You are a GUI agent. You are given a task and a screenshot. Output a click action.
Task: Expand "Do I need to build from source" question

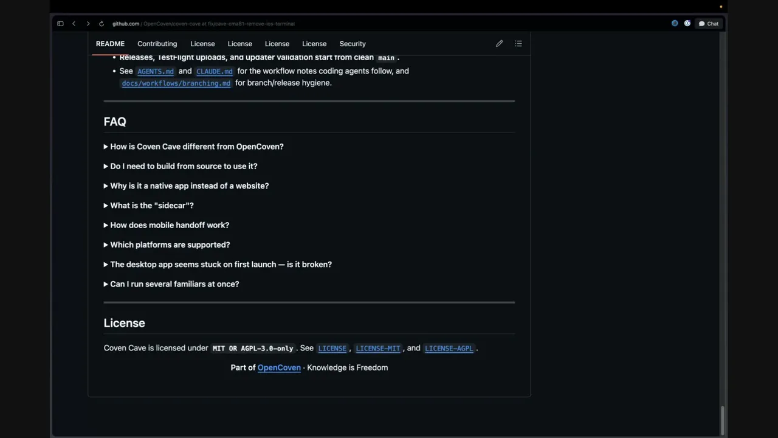[181, 166]
